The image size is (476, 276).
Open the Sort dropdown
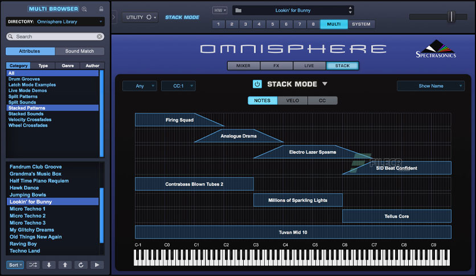tap(15, 265)
